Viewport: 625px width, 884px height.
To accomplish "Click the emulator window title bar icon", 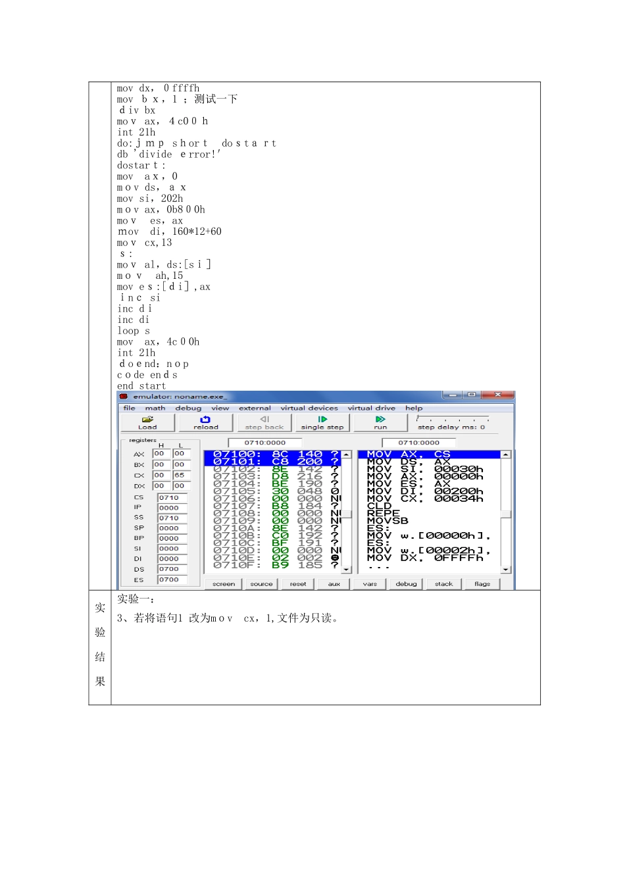I will coord(124,397).
